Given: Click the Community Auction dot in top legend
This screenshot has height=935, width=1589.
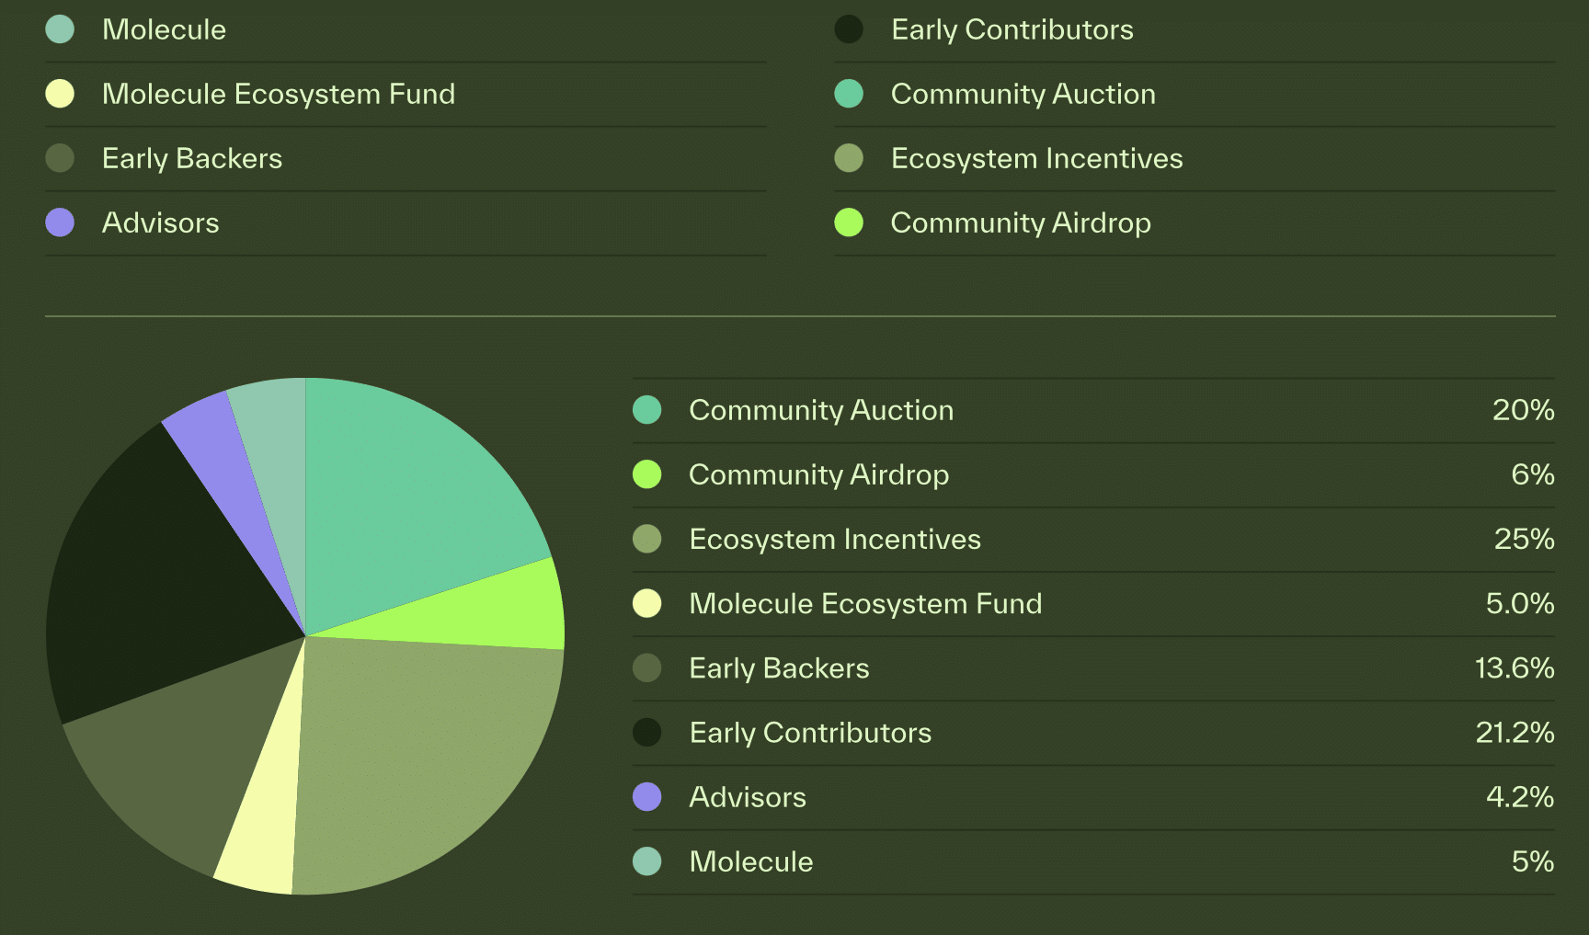Looking at the screenshot, I should coord(849,94).
